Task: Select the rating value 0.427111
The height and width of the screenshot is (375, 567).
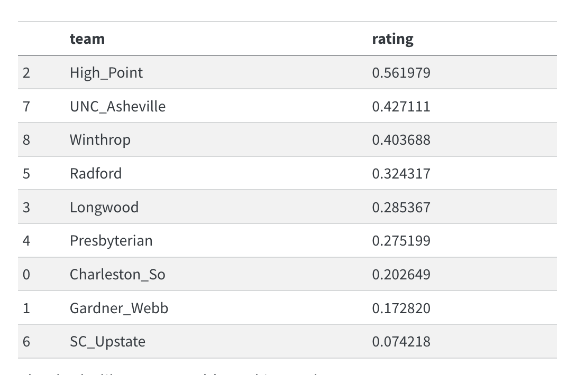Action: 401,106
